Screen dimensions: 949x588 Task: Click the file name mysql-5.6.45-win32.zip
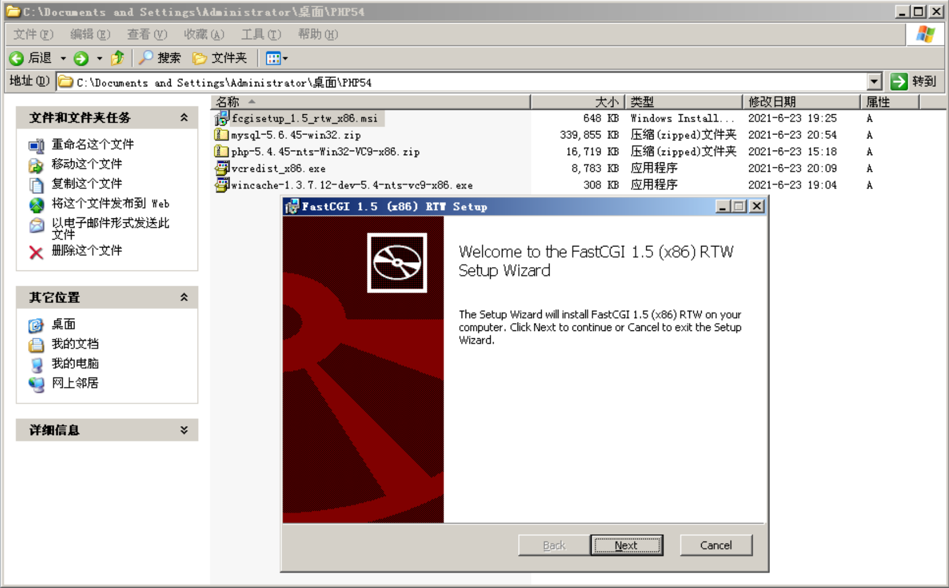(x=296, y=135)
